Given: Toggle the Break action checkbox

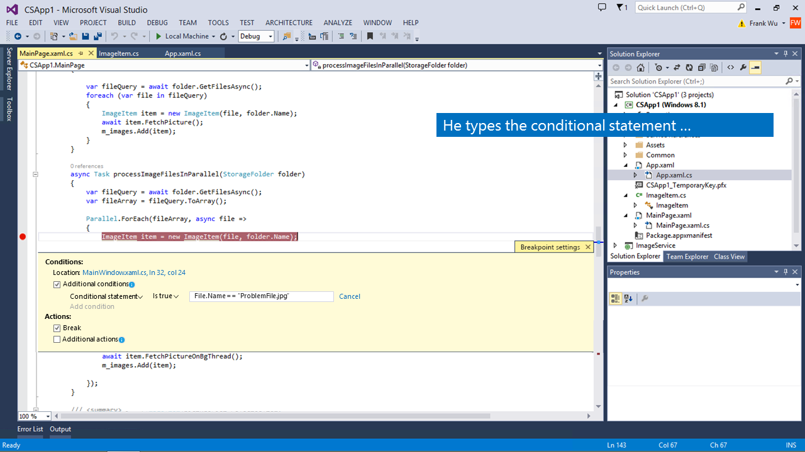Looking at the screenshot, I should point(57,328).
